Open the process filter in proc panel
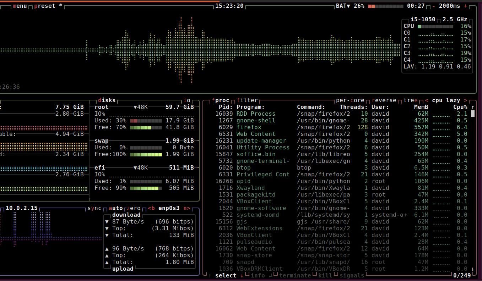The width and height of the screenshot is (482, 281). coord(247,100)
